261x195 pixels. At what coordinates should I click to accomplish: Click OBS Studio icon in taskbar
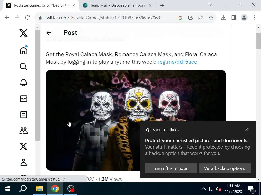71,189
